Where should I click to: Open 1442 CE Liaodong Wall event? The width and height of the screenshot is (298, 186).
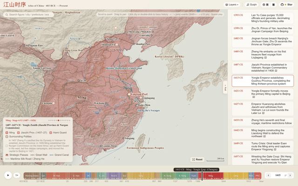click(x=263, y=133)
